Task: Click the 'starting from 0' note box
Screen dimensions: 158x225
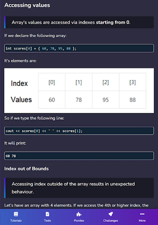Action: (79, 22)
